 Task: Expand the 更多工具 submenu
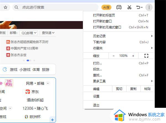[x=119, y=81]
